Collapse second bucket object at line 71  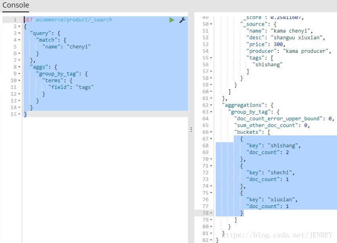point(211,166)
